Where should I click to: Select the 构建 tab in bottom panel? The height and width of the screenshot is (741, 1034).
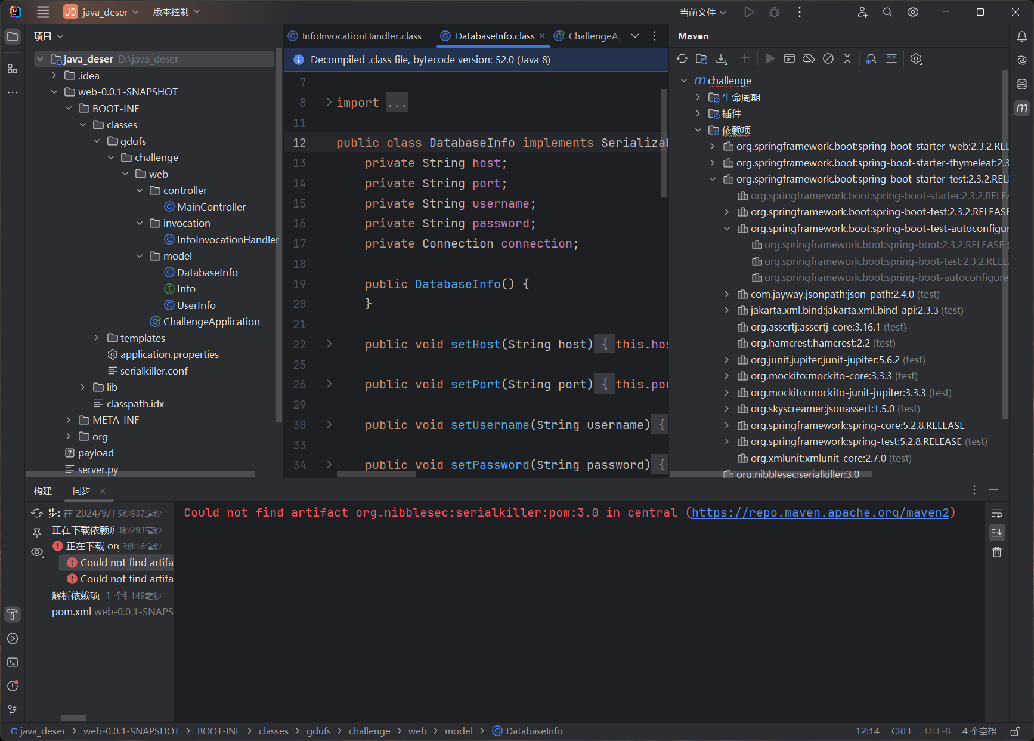(x=43, y=490)
